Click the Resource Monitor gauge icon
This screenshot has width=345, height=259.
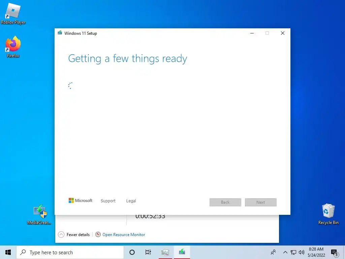(98, 235)
